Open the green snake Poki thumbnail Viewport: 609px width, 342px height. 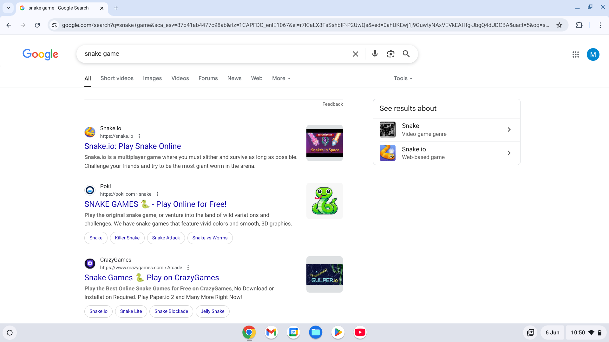click(324, 201)
